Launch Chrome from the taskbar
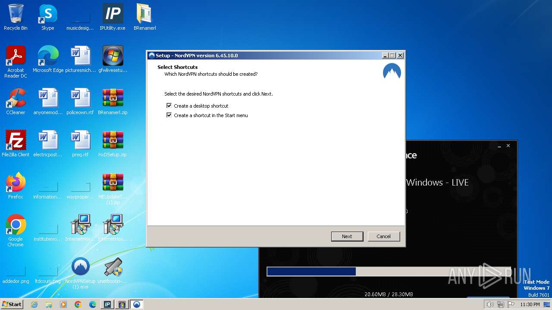This screenshot has width=552, height=310. click(x=78, y=304)
